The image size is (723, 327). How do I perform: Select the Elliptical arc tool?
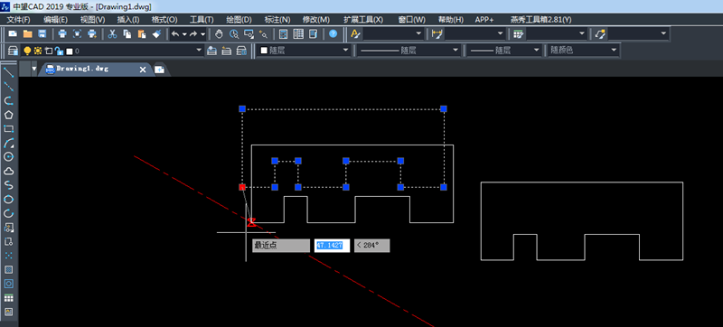point(8,213)
